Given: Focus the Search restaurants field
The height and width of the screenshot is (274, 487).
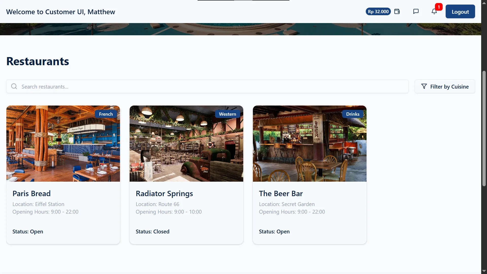Looking at the screenshot, I should coord(207,87).
